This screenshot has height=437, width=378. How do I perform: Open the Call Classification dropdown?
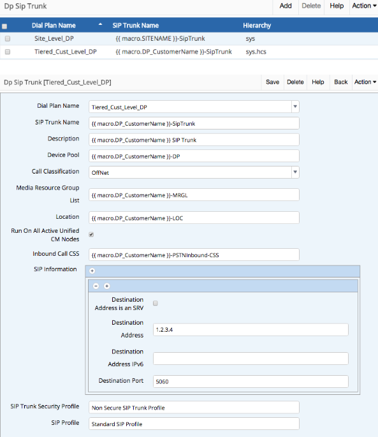295,172
